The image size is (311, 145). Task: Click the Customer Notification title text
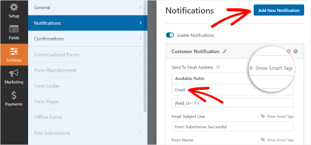coord(195,52)
